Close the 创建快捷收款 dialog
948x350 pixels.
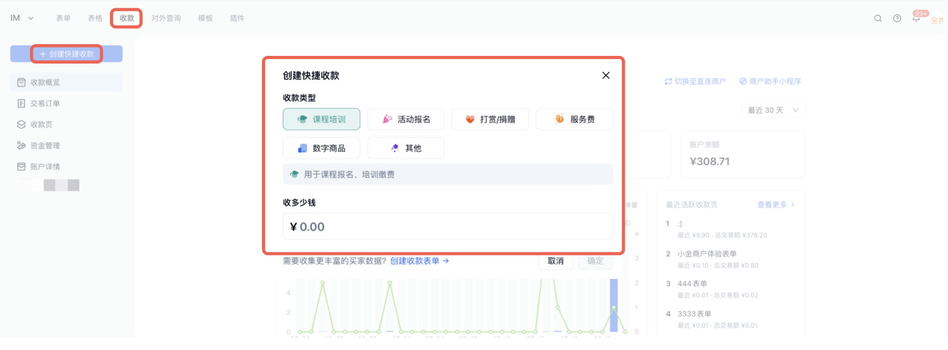pyautogui.click(x=605, y=75)
